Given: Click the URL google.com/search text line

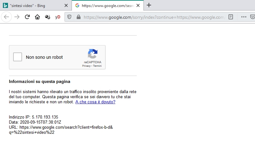Looking at the screenshot, I should pos(61,127).
